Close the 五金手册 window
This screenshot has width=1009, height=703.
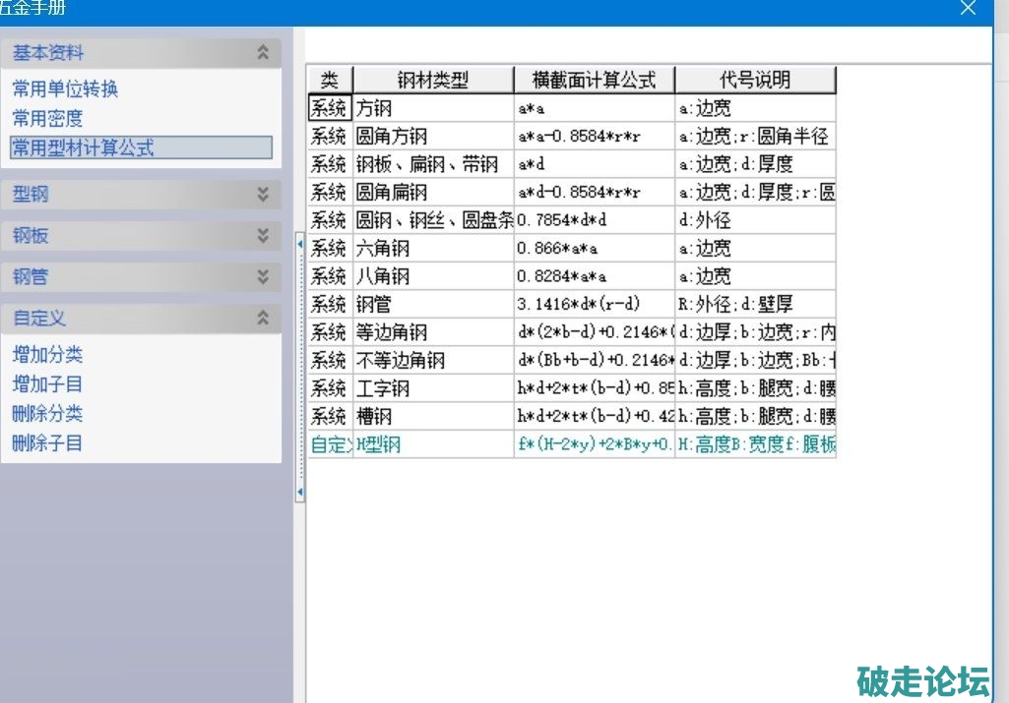[968, 8]
